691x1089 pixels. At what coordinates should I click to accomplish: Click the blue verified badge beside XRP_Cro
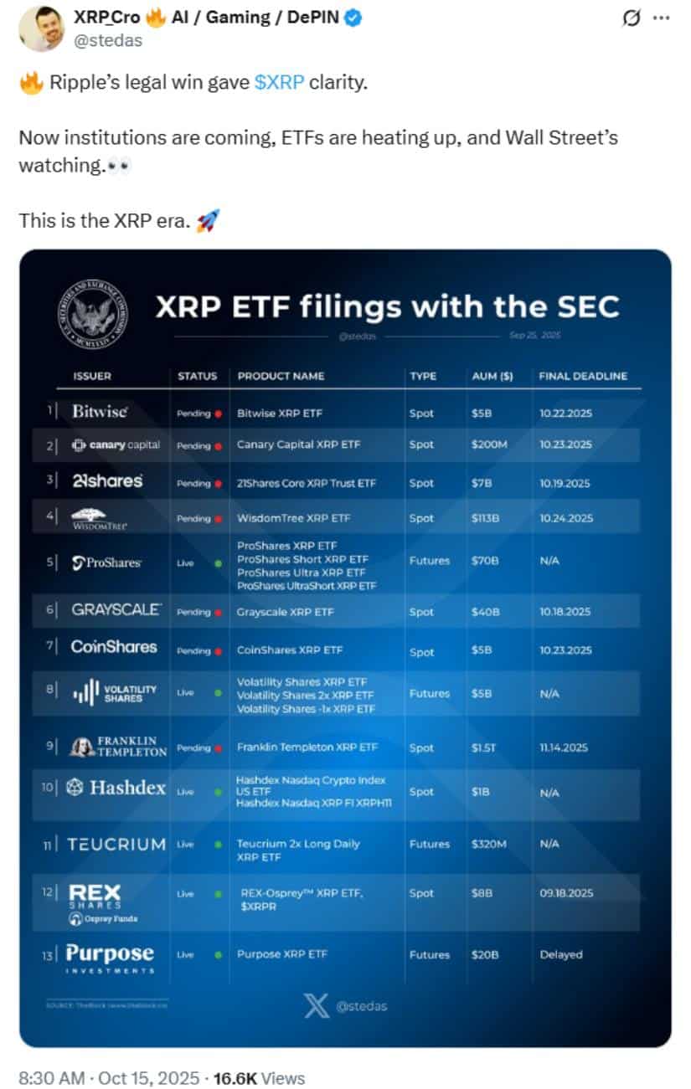pyautogui.click(x=356, y=17)
